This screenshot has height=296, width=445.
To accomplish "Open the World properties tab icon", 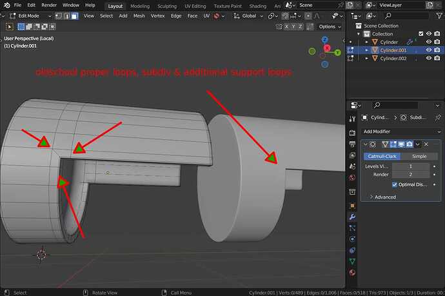I will (352, 177).
